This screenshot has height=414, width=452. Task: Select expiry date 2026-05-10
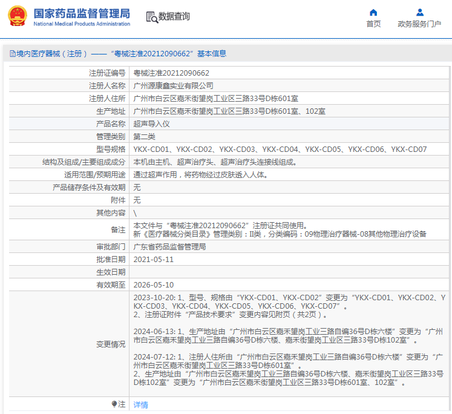(x=153, y=285)
